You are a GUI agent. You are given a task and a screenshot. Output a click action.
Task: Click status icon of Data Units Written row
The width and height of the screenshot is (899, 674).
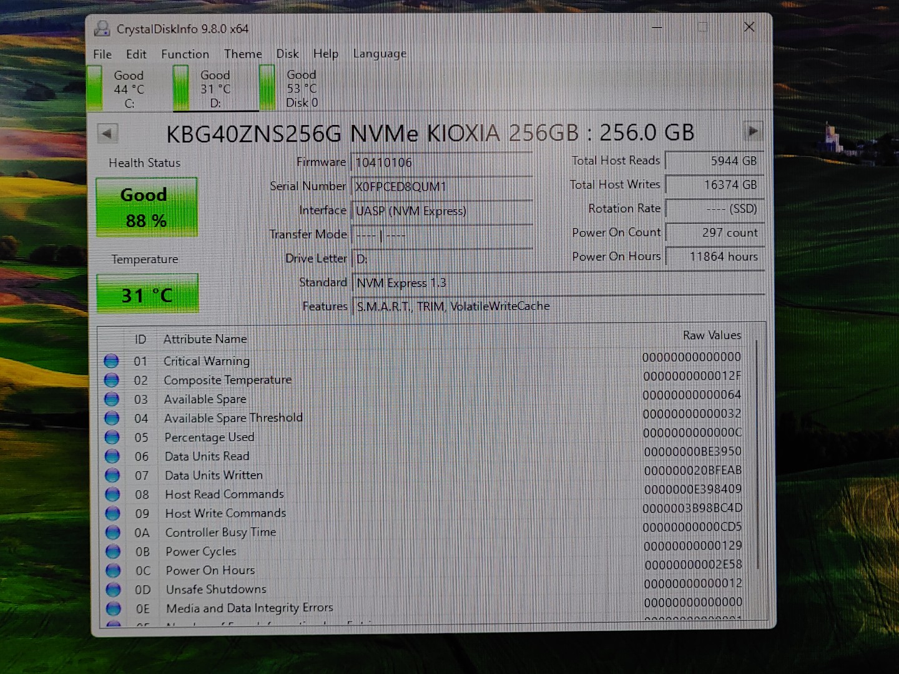(x=112, y=476)
